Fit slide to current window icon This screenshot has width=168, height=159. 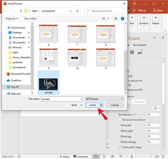tap(163, 157)
